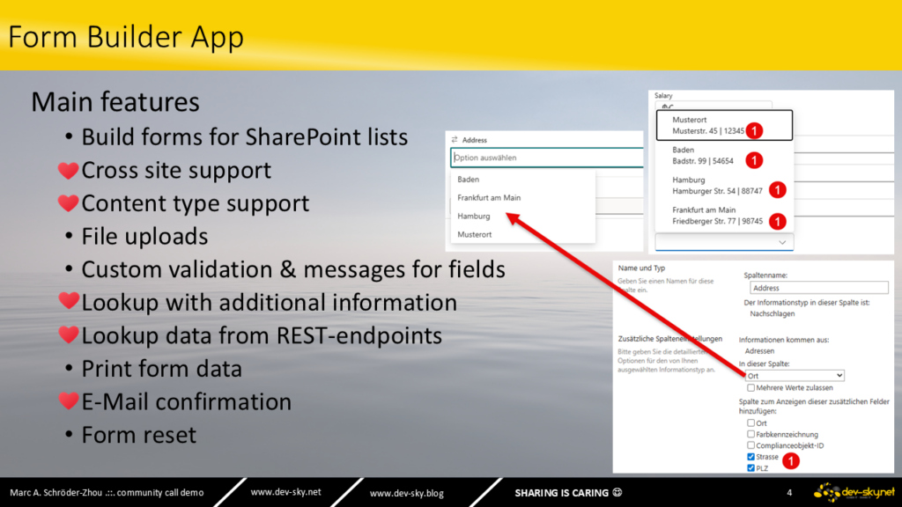Expand the dropdown chevron below Frankfurt entry
Screen dimensions: 902x507
pos(782,243)
